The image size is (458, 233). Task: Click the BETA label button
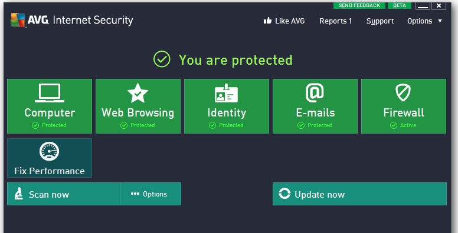pos(400,5)
